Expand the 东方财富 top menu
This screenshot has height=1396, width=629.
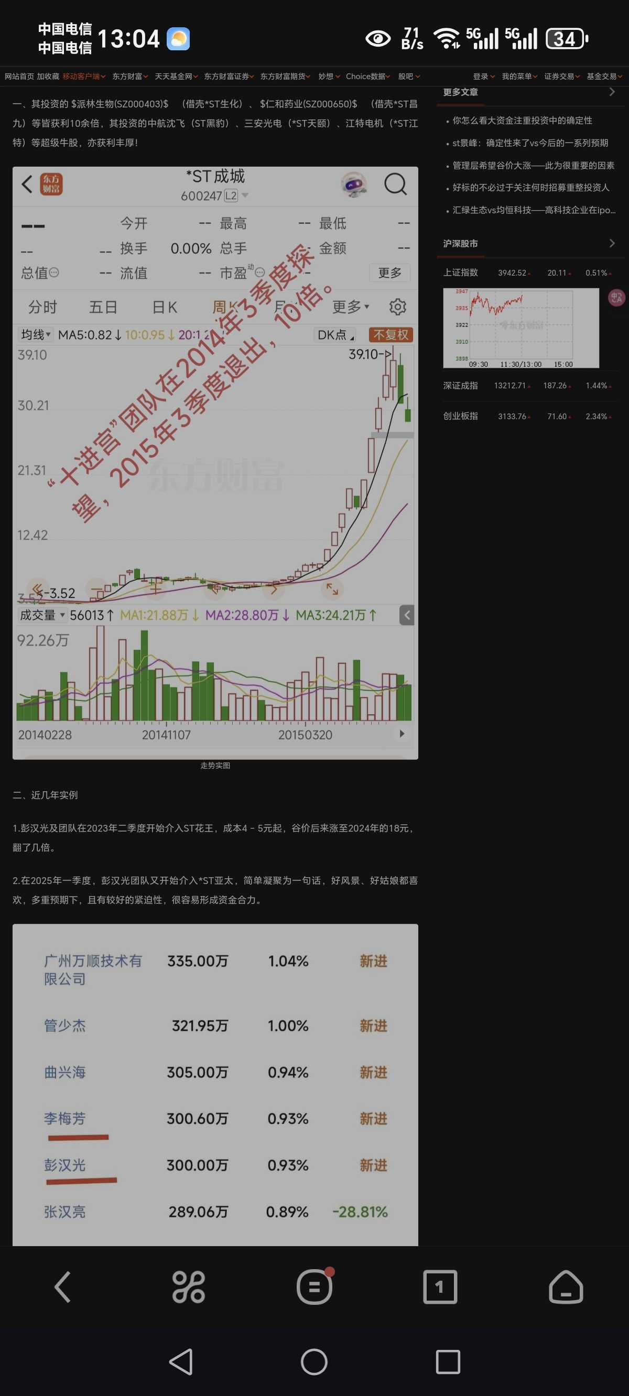(x=130, y=77)
